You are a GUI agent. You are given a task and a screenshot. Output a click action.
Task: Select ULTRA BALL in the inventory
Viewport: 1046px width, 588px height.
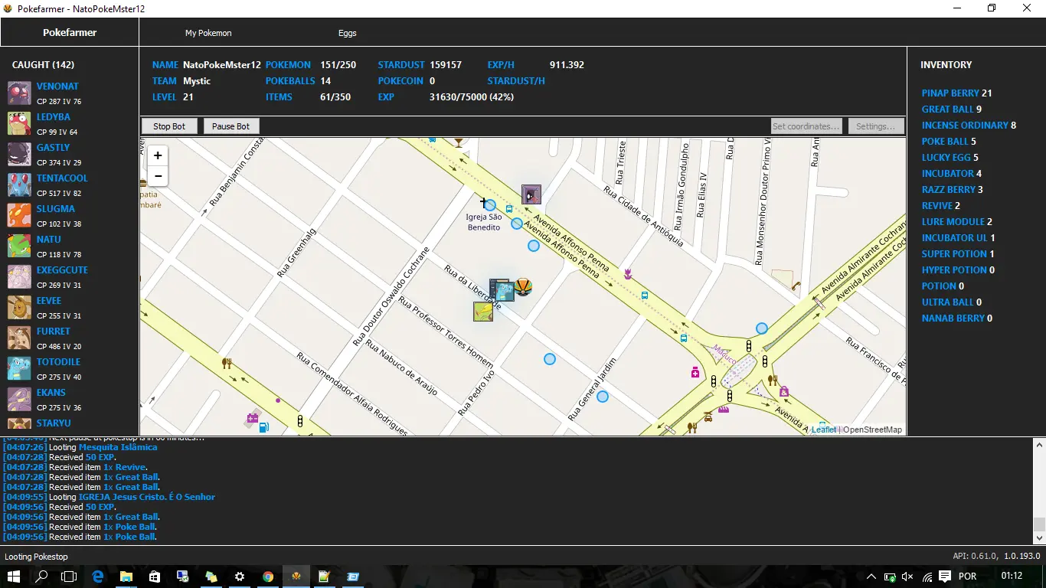point(951,302)
